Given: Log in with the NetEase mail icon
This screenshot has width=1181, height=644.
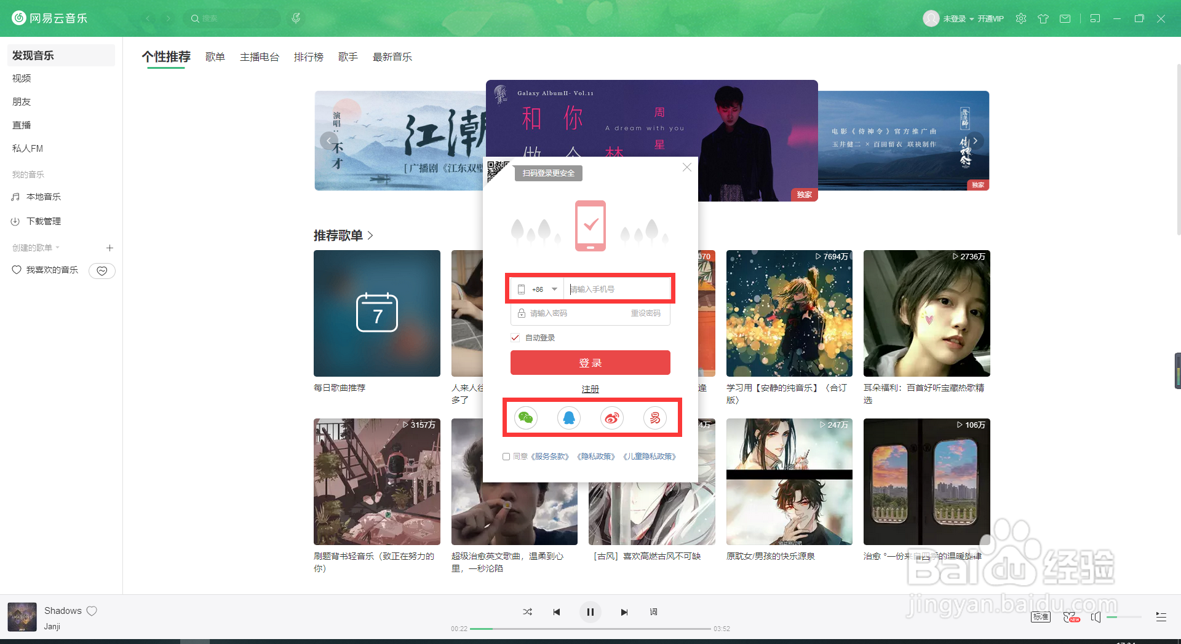Looking at the screenshot, I should [x=655, y=418].
